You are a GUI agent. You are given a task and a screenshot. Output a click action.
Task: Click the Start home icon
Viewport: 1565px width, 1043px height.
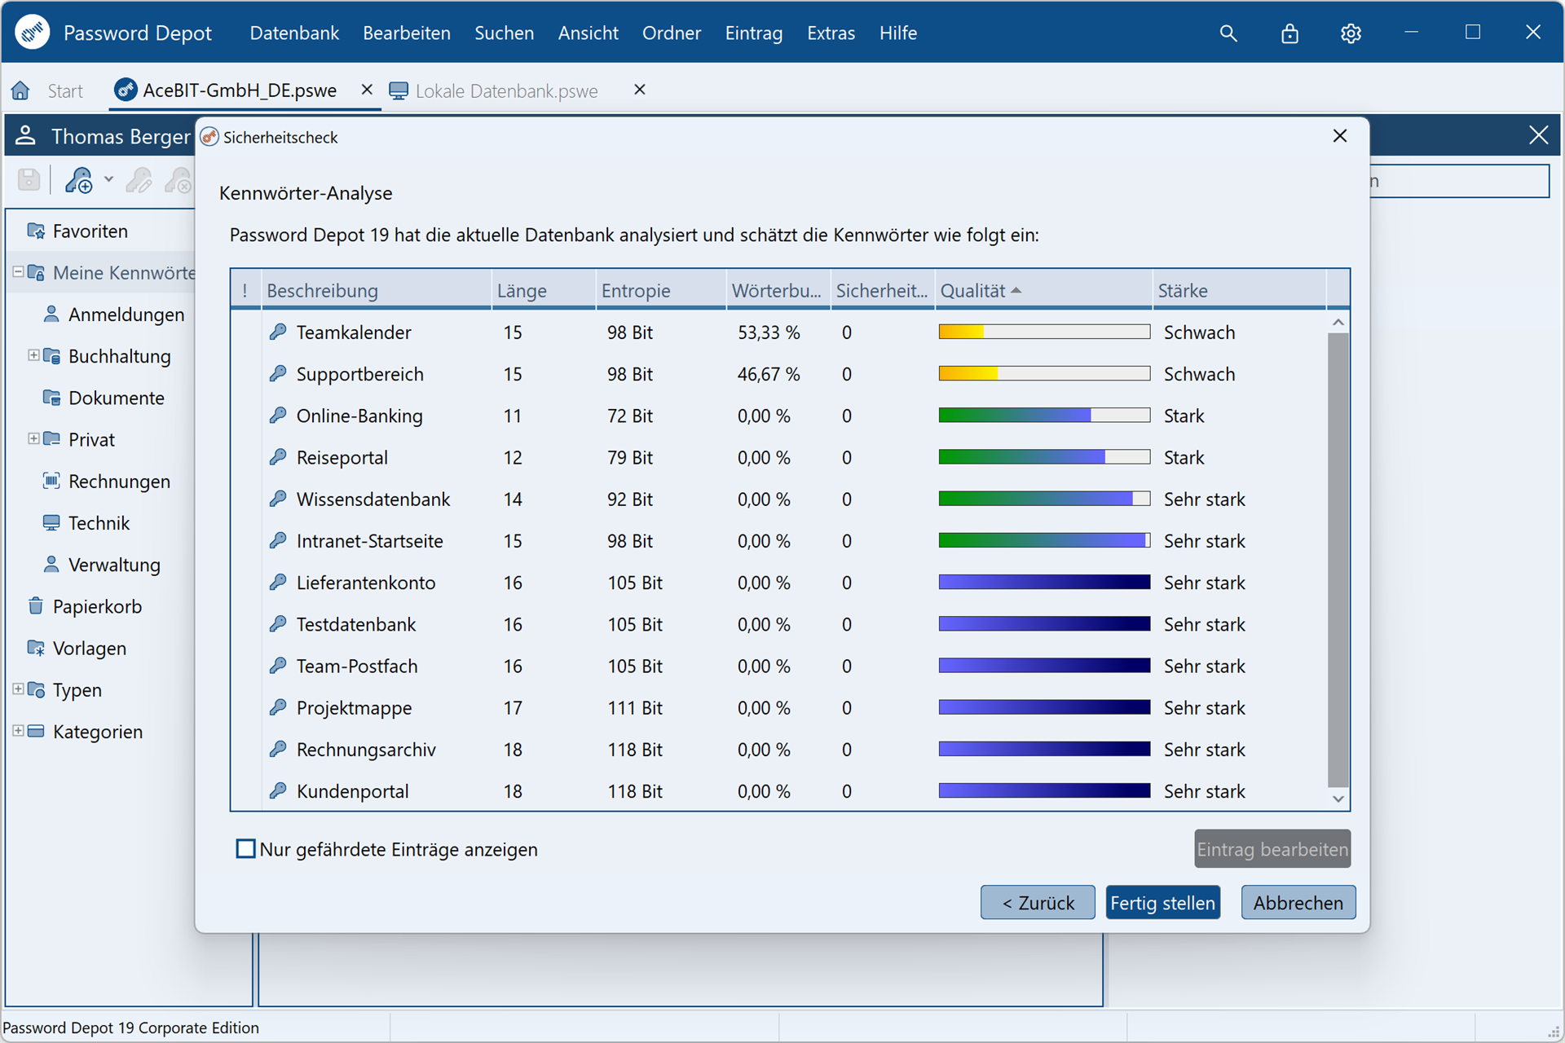[20, 90]
